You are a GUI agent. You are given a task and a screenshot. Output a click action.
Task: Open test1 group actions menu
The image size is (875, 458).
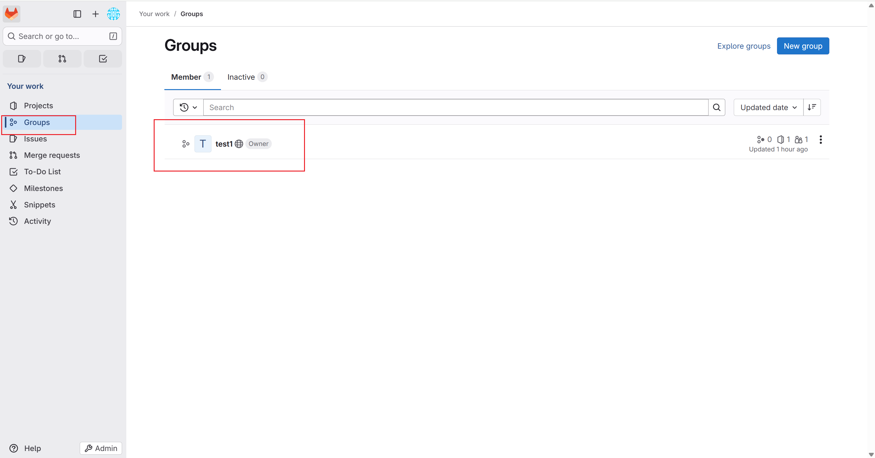(x=821, y=140)
